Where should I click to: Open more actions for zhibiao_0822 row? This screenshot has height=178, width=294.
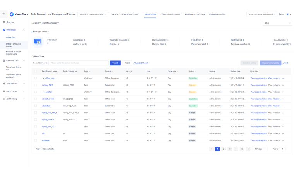283,85
